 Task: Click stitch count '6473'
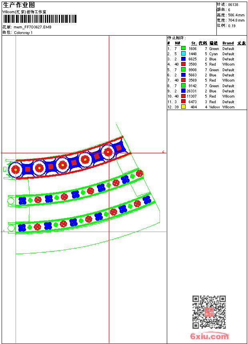point(193,102)
